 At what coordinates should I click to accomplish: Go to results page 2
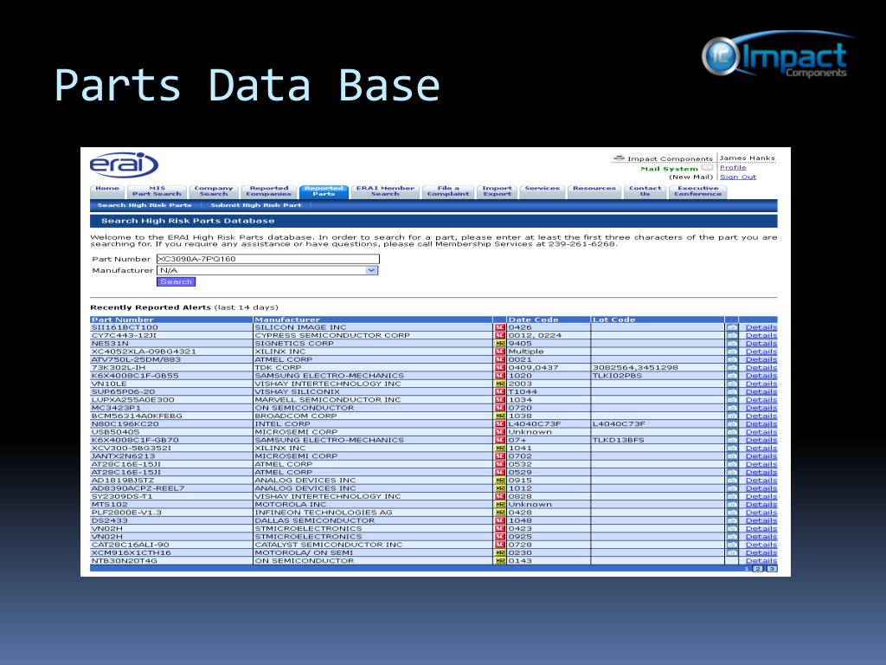pyautogui.click(x=758, y=569)
